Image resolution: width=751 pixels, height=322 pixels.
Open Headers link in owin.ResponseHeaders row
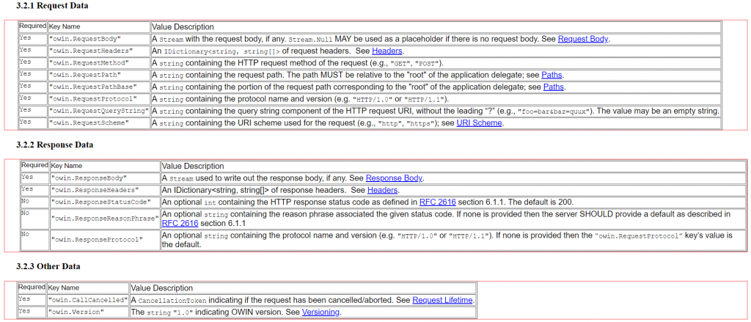(x=382, y=190)
